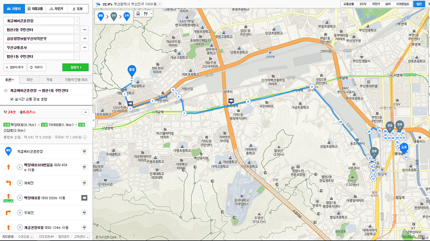Click the 경유지 추가 add waypoint button

[x=15, y=67]
